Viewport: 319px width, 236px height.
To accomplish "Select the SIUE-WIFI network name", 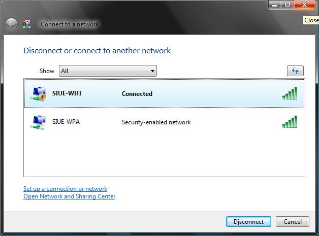I will coord(67,93).
